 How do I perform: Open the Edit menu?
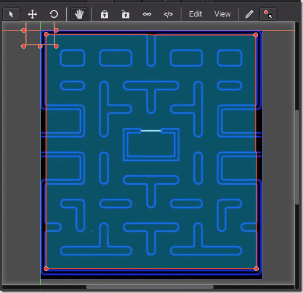click(196, 14)
